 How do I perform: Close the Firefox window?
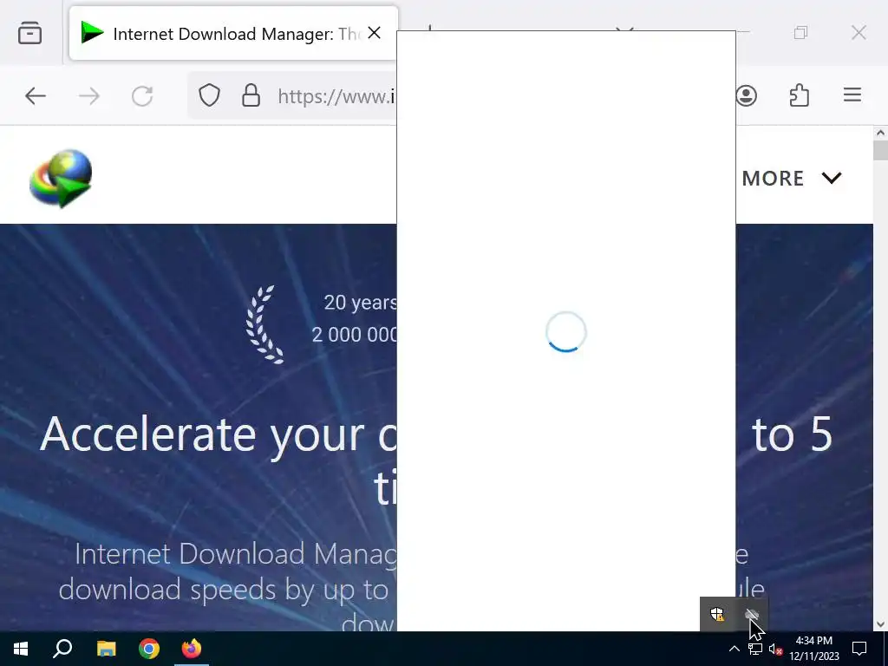pos(859,33)
